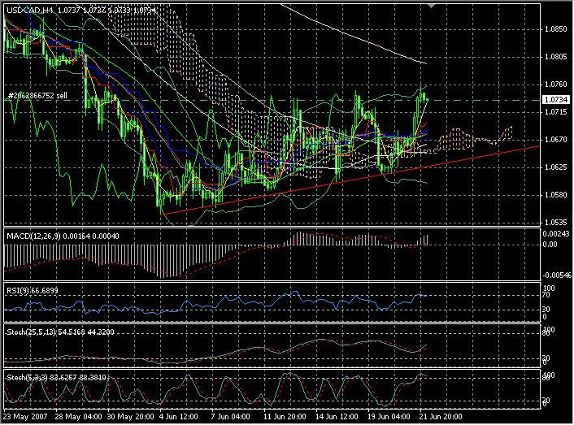Click the 30 May 20:00 time label

(x=131, y=417)
